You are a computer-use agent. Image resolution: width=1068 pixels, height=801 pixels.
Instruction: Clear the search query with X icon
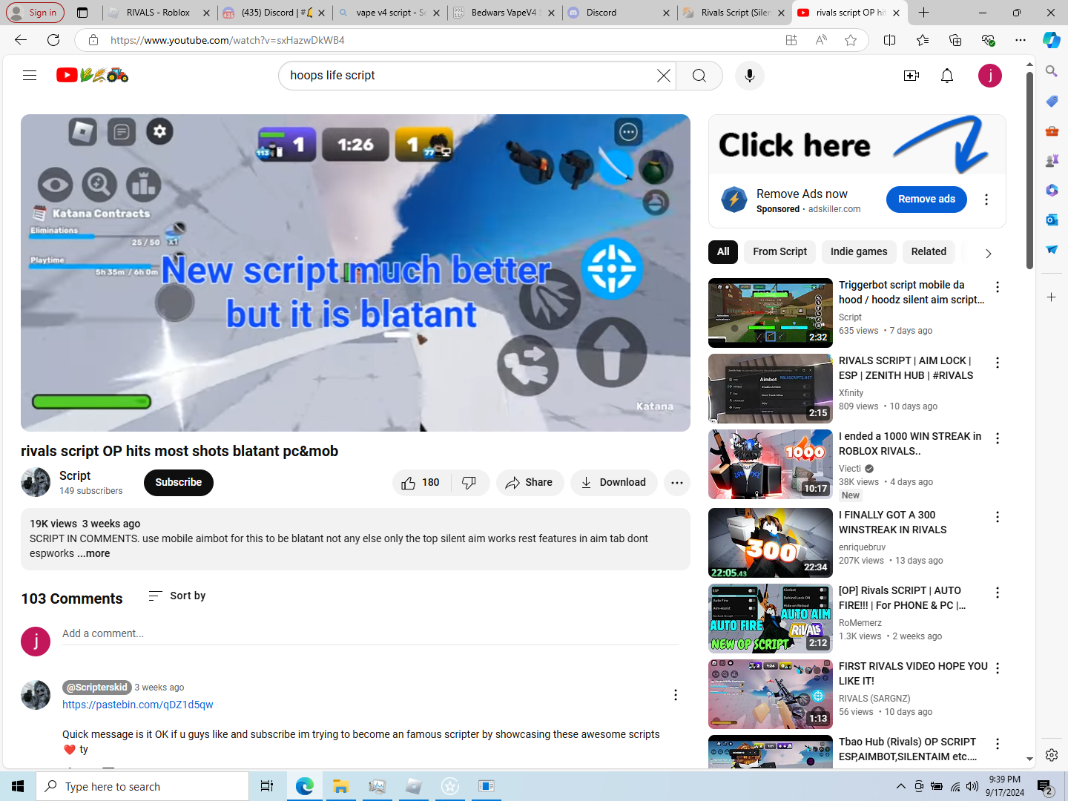tap(664, 76)
